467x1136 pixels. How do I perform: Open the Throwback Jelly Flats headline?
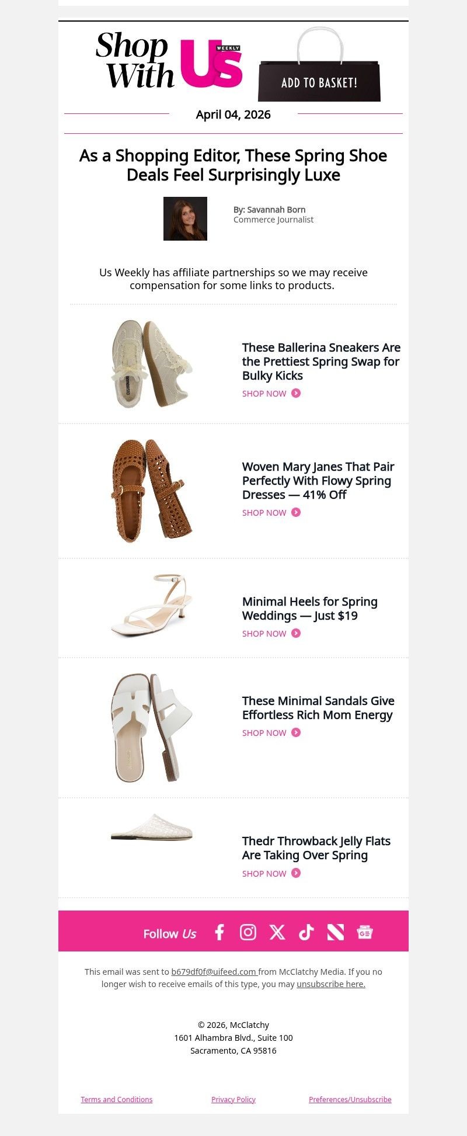point(316,848)
